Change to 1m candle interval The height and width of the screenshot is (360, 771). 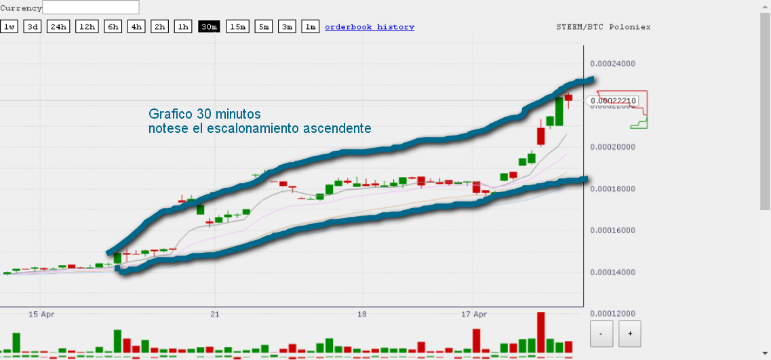point(311,26)
